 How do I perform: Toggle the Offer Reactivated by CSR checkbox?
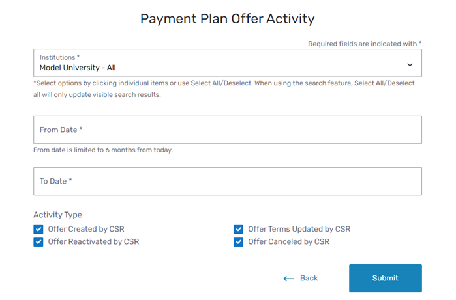click(38, 242)
